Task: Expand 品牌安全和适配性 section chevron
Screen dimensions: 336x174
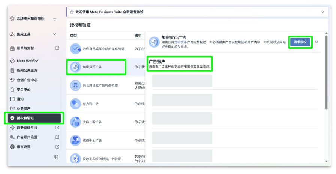Action: pyautogui.click(x=55, y=19)
